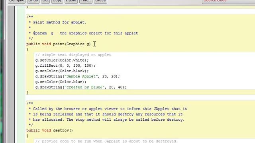Click the '// simple text displayed on applet' comment
255x143 pixels.
[x=73, y=55]
